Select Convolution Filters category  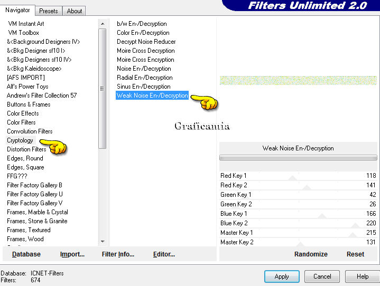[x=30, y=131]
